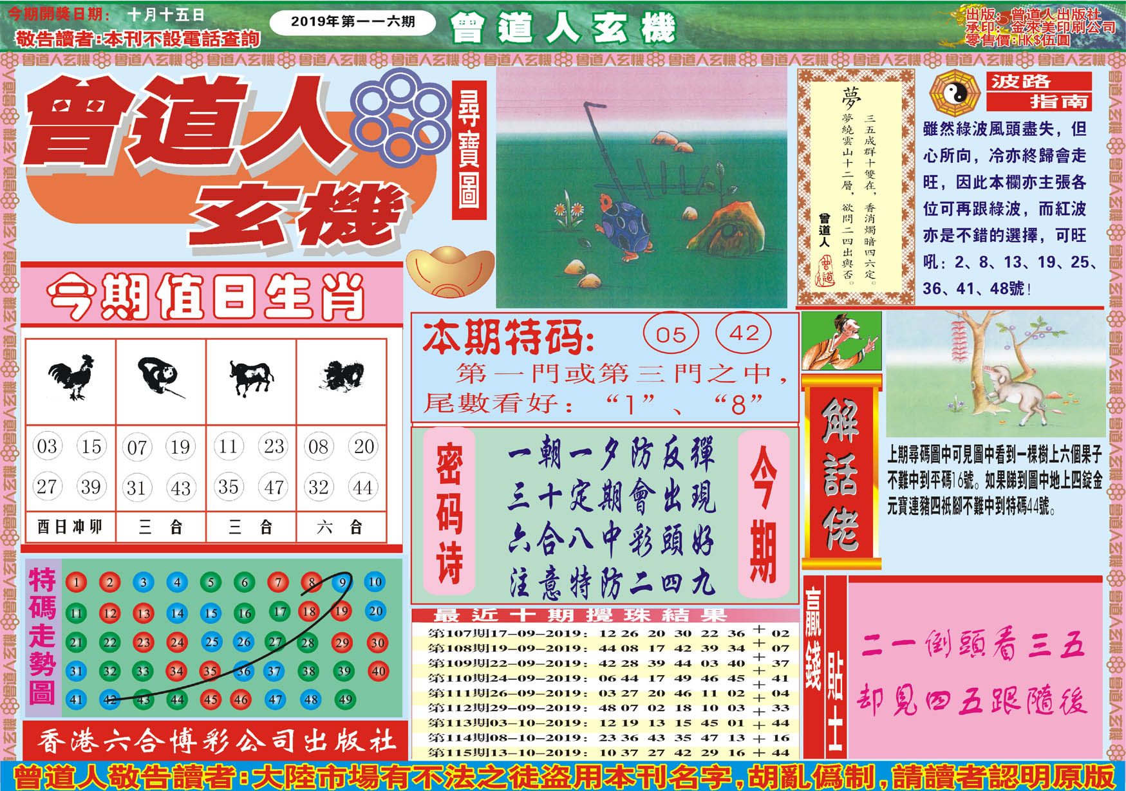Click the rooster zodiac icon
The width and height of the screenshot is (1126, 791).
71,378
